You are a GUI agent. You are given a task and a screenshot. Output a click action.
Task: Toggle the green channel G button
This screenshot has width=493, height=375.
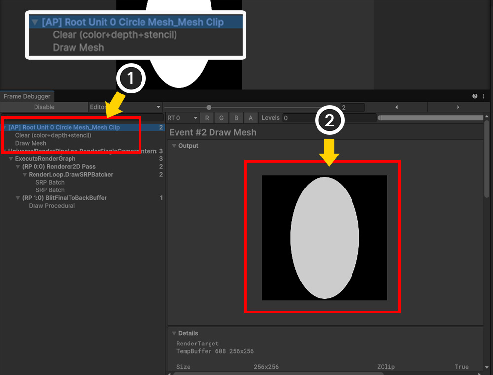coord(222,118)
